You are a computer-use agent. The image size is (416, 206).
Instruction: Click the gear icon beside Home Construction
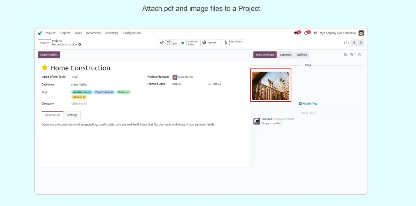[x=80, y=45]
